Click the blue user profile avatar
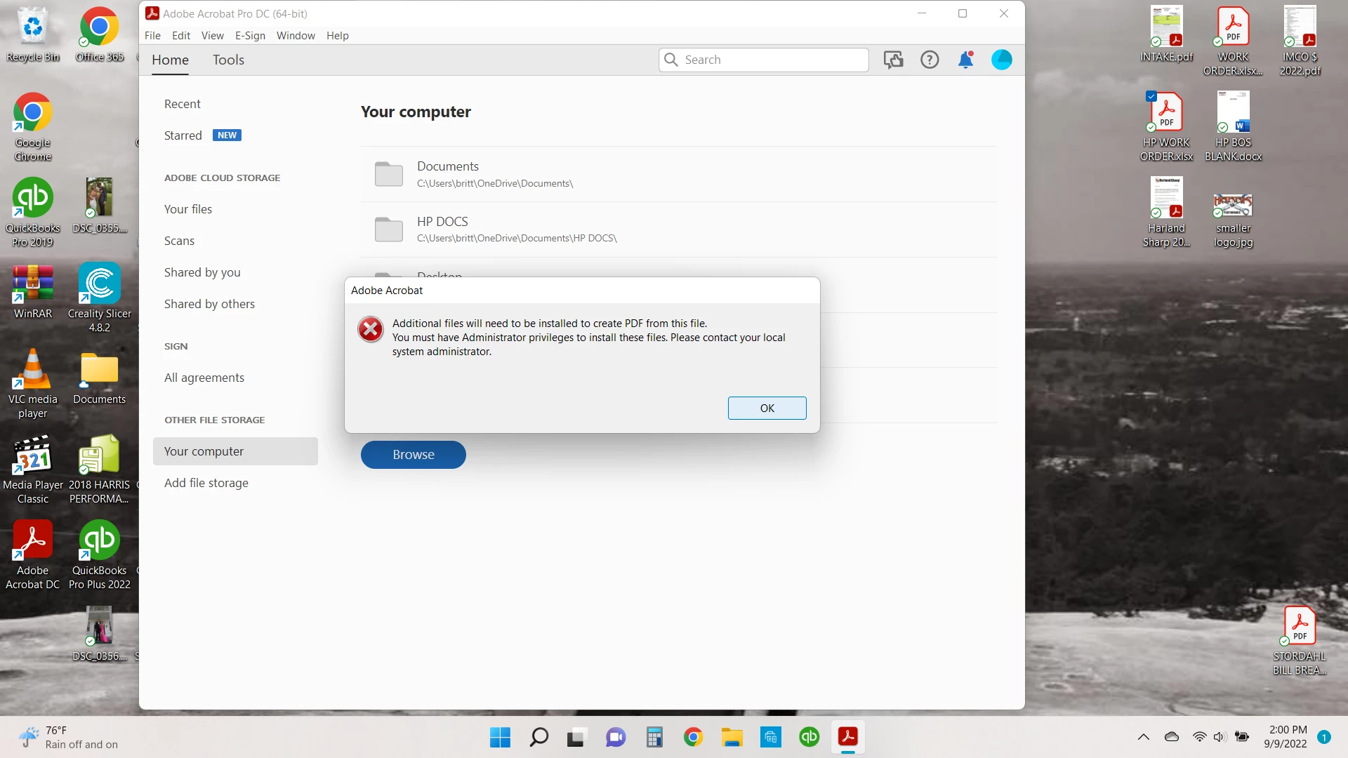 tap(1001, 60)
